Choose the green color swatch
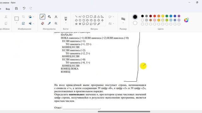Viewport: 202px width, 113px height. 167,16
